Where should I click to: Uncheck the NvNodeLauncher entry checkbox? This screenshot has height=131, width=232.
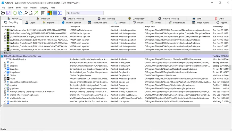pyautogui.click(x=5, y=30)
